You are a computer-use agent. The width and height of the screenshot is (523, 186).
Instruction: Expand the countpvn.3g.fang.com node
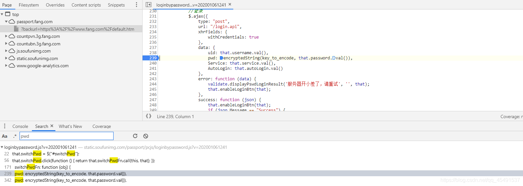[x=6, y=36]
